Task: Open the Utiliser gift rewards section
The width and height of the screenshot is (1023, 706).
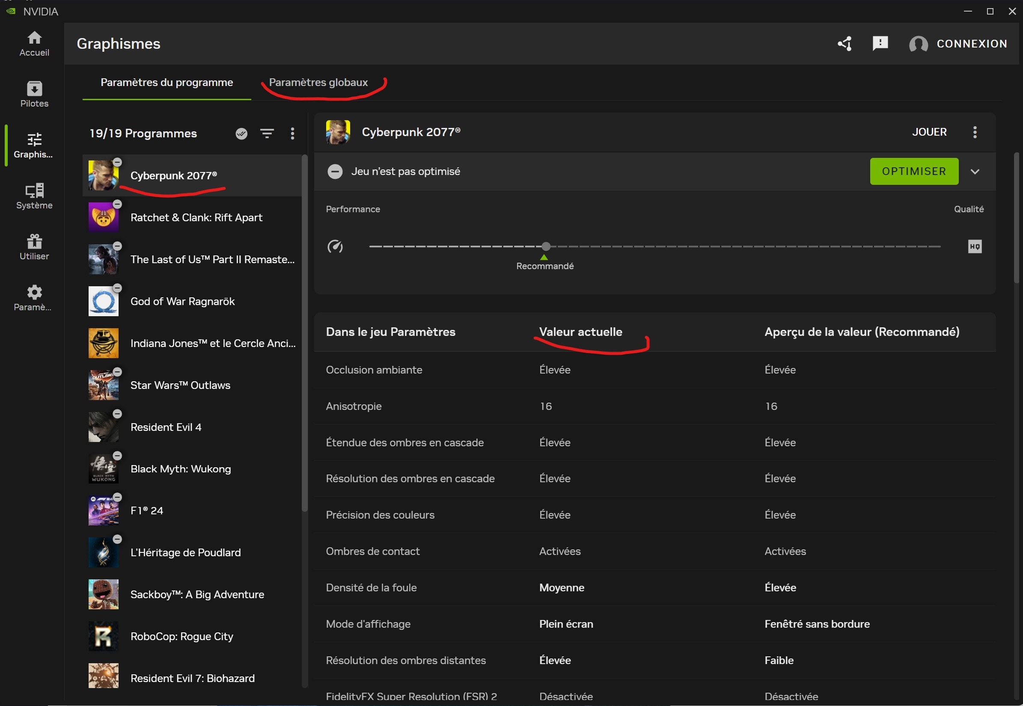Action: click(34, 247)
